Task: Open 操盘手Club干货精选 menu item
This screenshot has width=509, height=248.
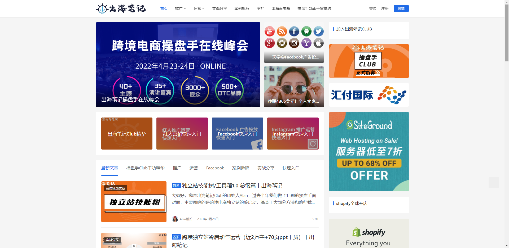Action: pyautogui.click(x=314, y=8)
